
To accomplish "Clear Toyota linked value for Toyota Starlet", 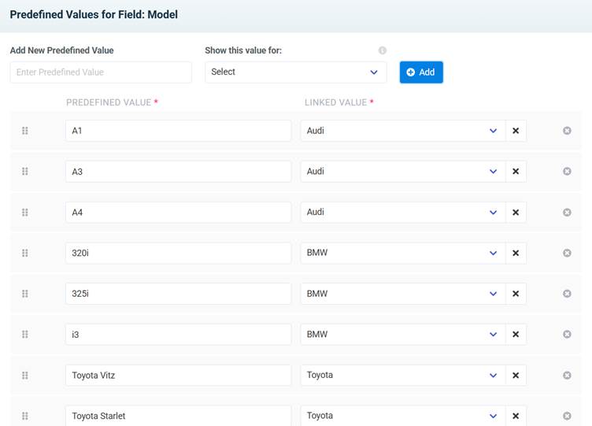I will pos(516,416).
